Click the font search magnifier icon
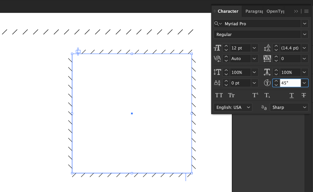Viewport: 313px width, 192px height. 218,24
